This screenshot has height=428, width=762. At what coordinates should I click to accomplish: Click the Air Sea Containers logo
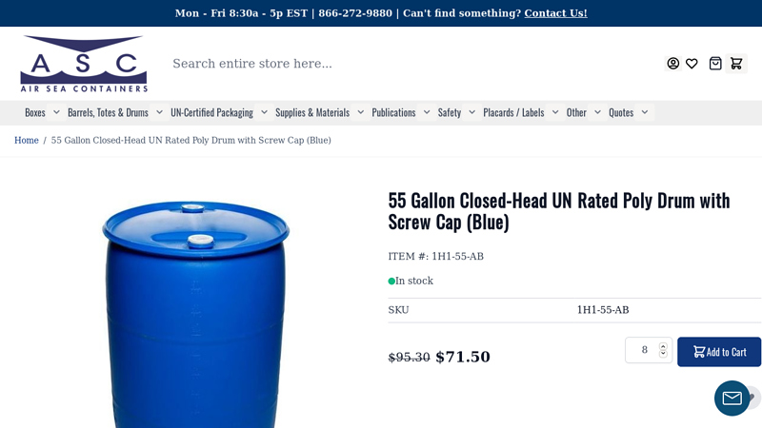[x=84, y=64]
